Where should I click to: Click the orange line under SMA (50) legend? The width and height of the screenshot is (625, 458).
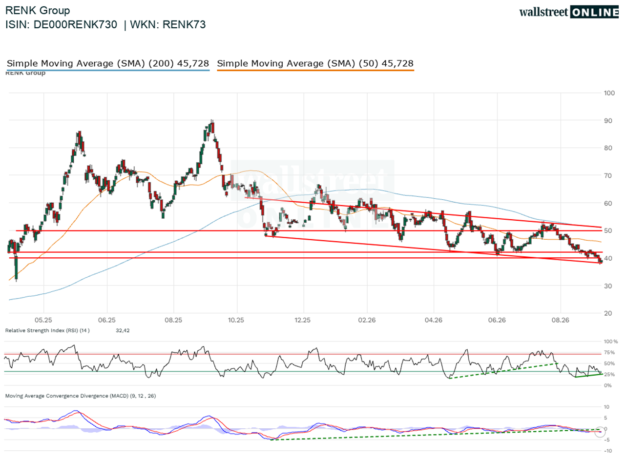pos(315,71)
